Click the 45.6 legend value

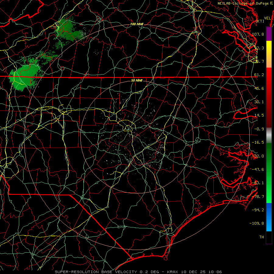[x=259, y=88]
